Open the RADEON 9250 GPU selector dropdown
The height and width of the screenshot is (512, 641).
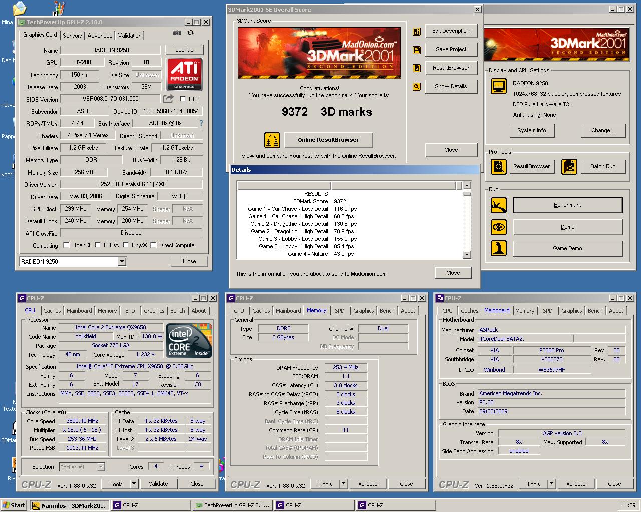(122, 261)
